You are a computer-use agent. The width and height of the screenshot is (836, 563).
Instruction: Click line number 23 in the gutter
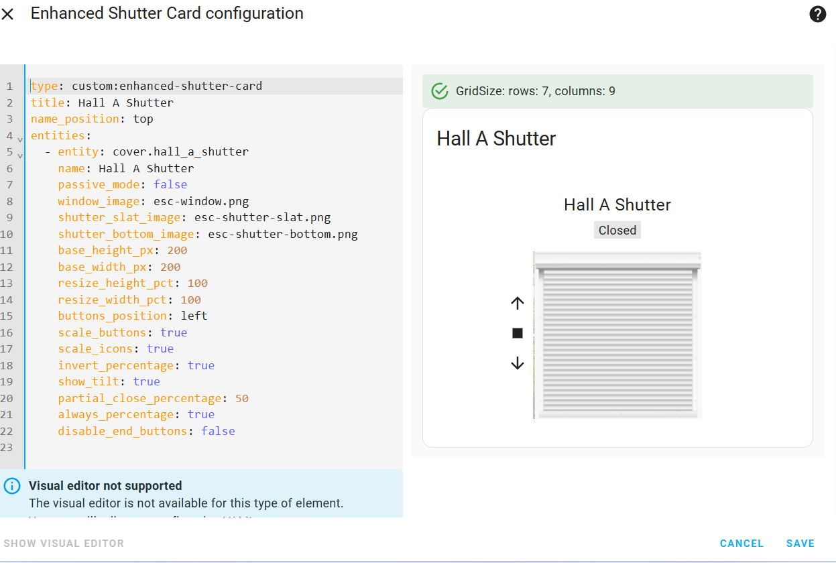point(9,448)
